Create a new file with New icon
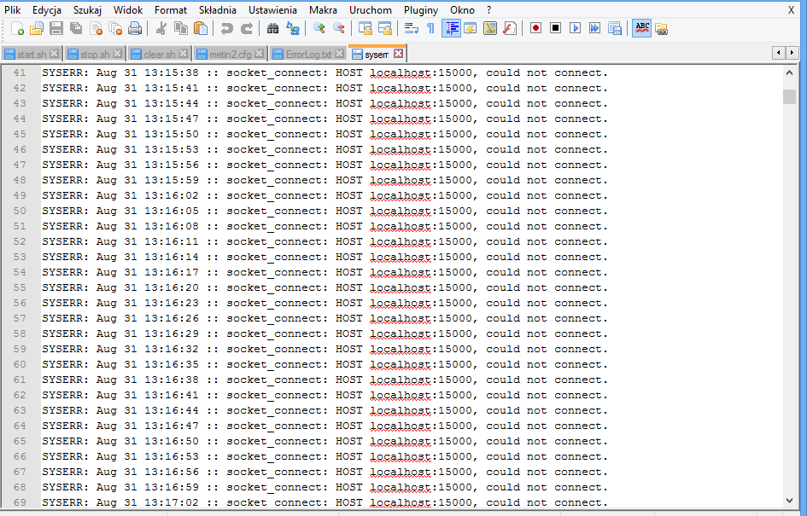This screenshot has width=807, height=516. click(17, 29)
